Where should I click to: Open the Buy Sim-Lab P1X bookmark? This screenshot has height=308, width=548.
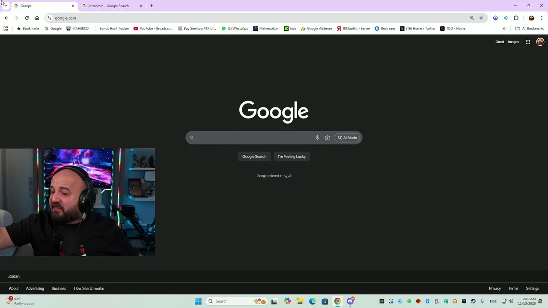coord(197,29)
